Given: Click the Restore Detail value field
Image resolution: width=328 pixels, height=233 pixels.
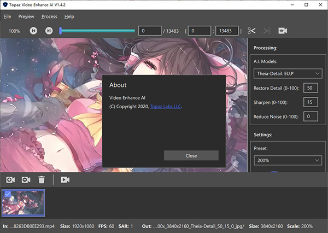Looking at the screenshot, I should pos(311,88).
